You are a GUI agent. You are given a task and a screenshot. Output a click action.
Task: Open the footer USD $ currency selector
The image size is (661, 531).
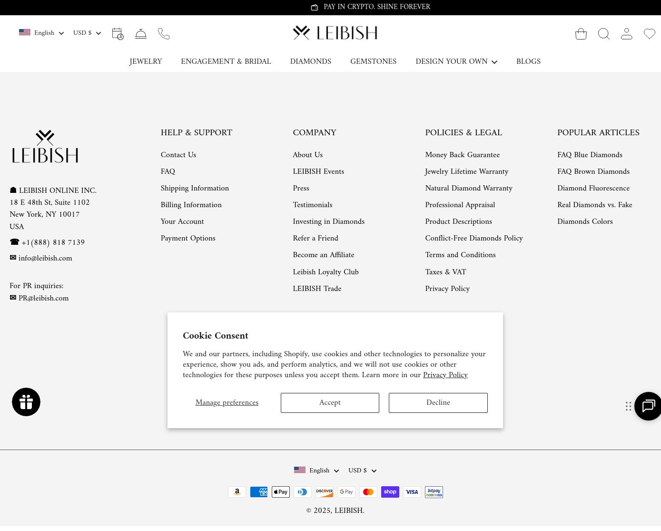tap(362, 471)
